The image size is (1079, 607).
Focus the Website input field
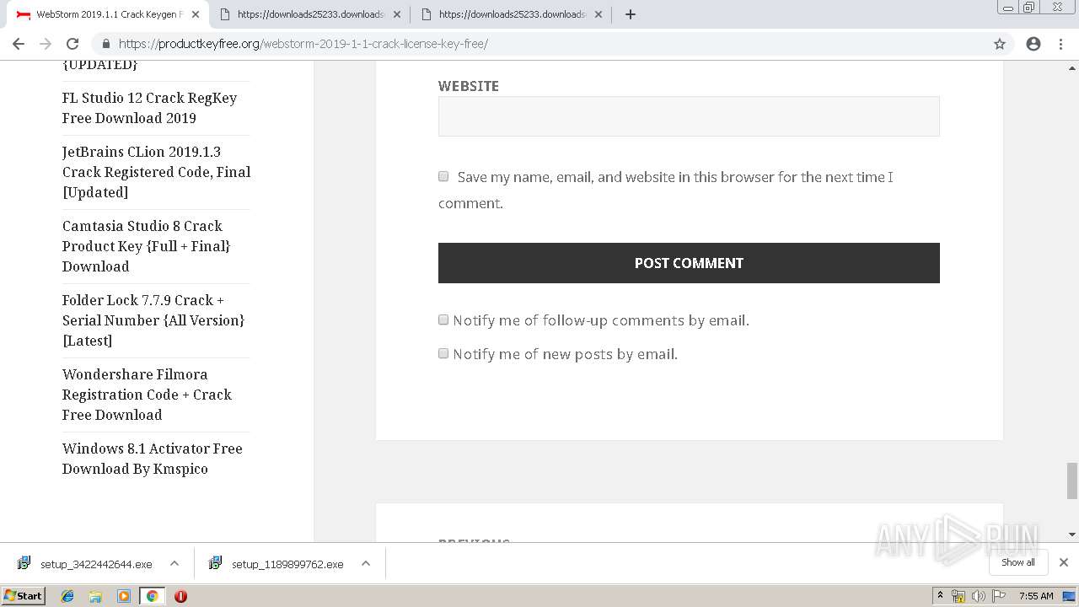pos(689,116)
